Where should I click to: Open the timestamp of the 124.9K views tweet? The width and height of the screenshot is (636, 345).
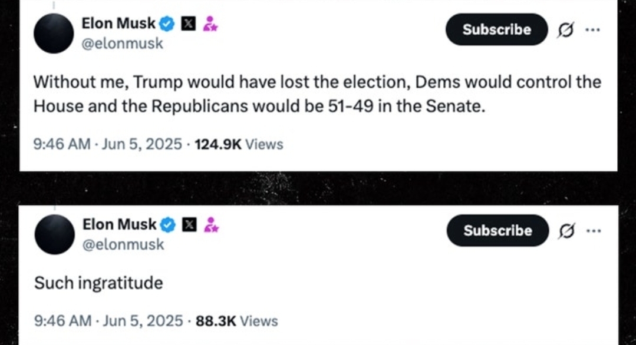point(108,144)
